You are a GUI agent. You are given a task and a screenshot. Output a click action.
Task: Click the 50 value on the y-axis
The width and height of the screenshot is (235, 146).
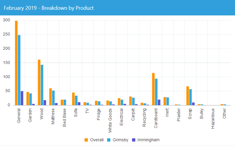pyautogui.click(x=8, y=91)
